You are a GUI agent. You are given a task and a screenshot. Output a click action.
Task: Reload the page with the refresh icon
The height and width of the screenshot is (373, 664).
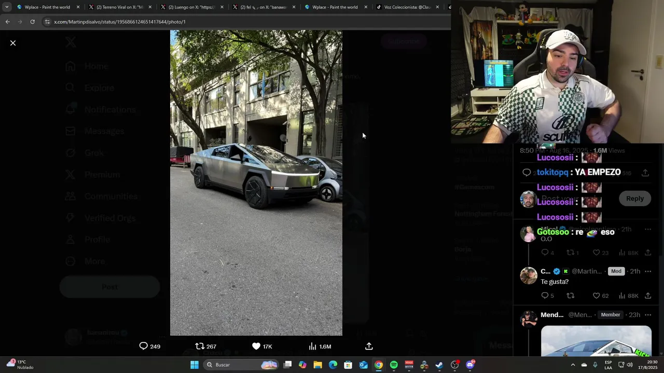32,22
